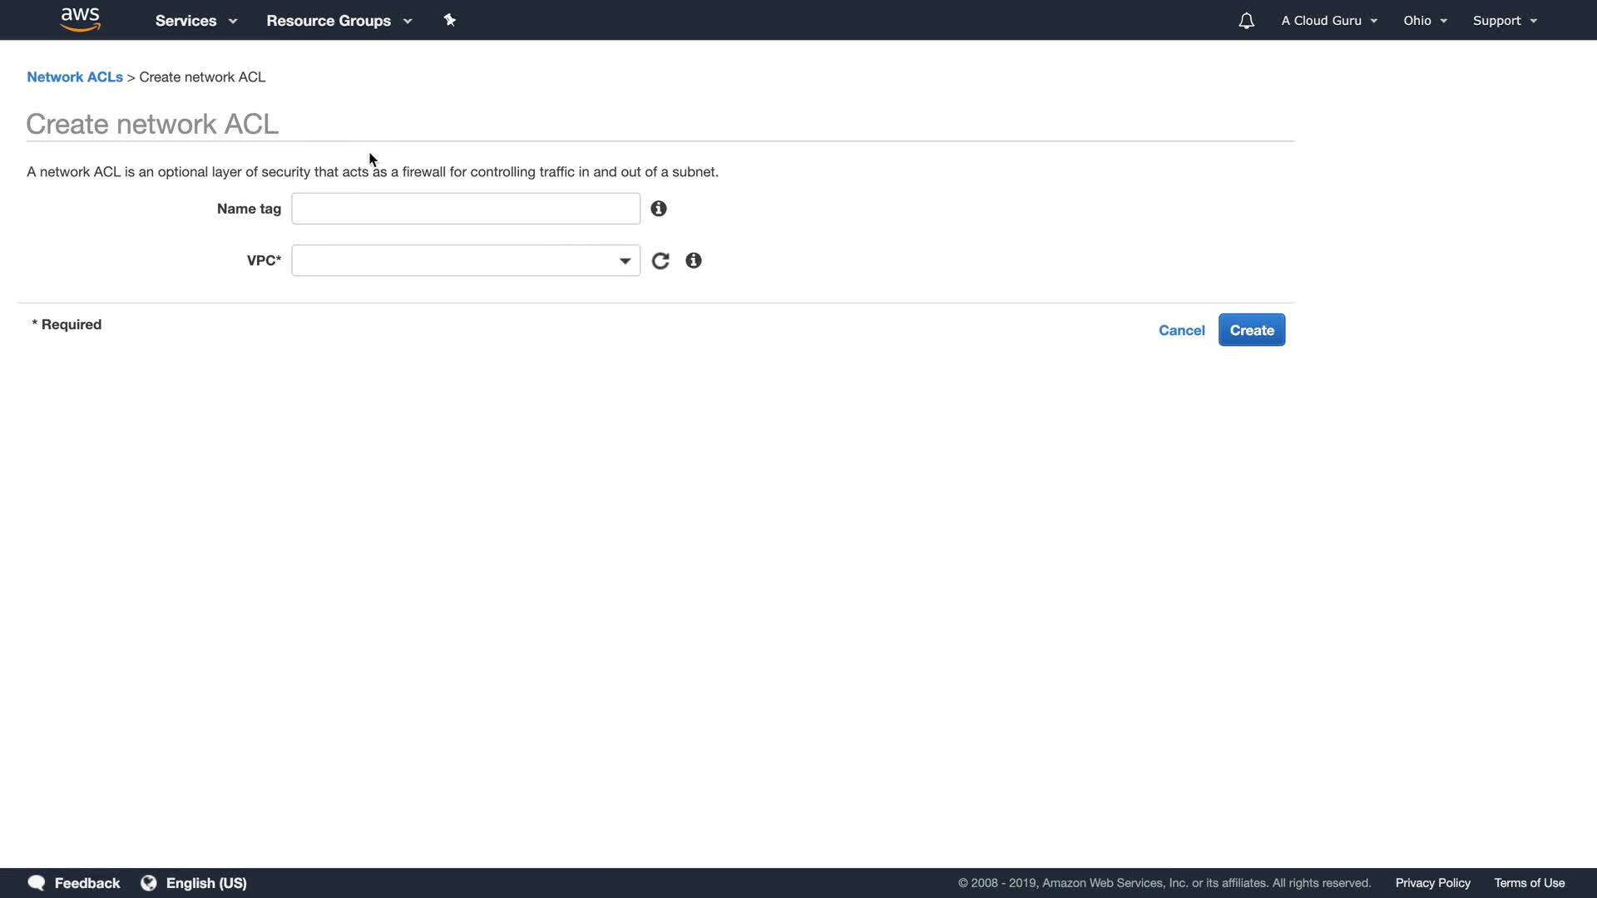Open the notifications bell
Screen dimensions: 1597x898
1245,21
